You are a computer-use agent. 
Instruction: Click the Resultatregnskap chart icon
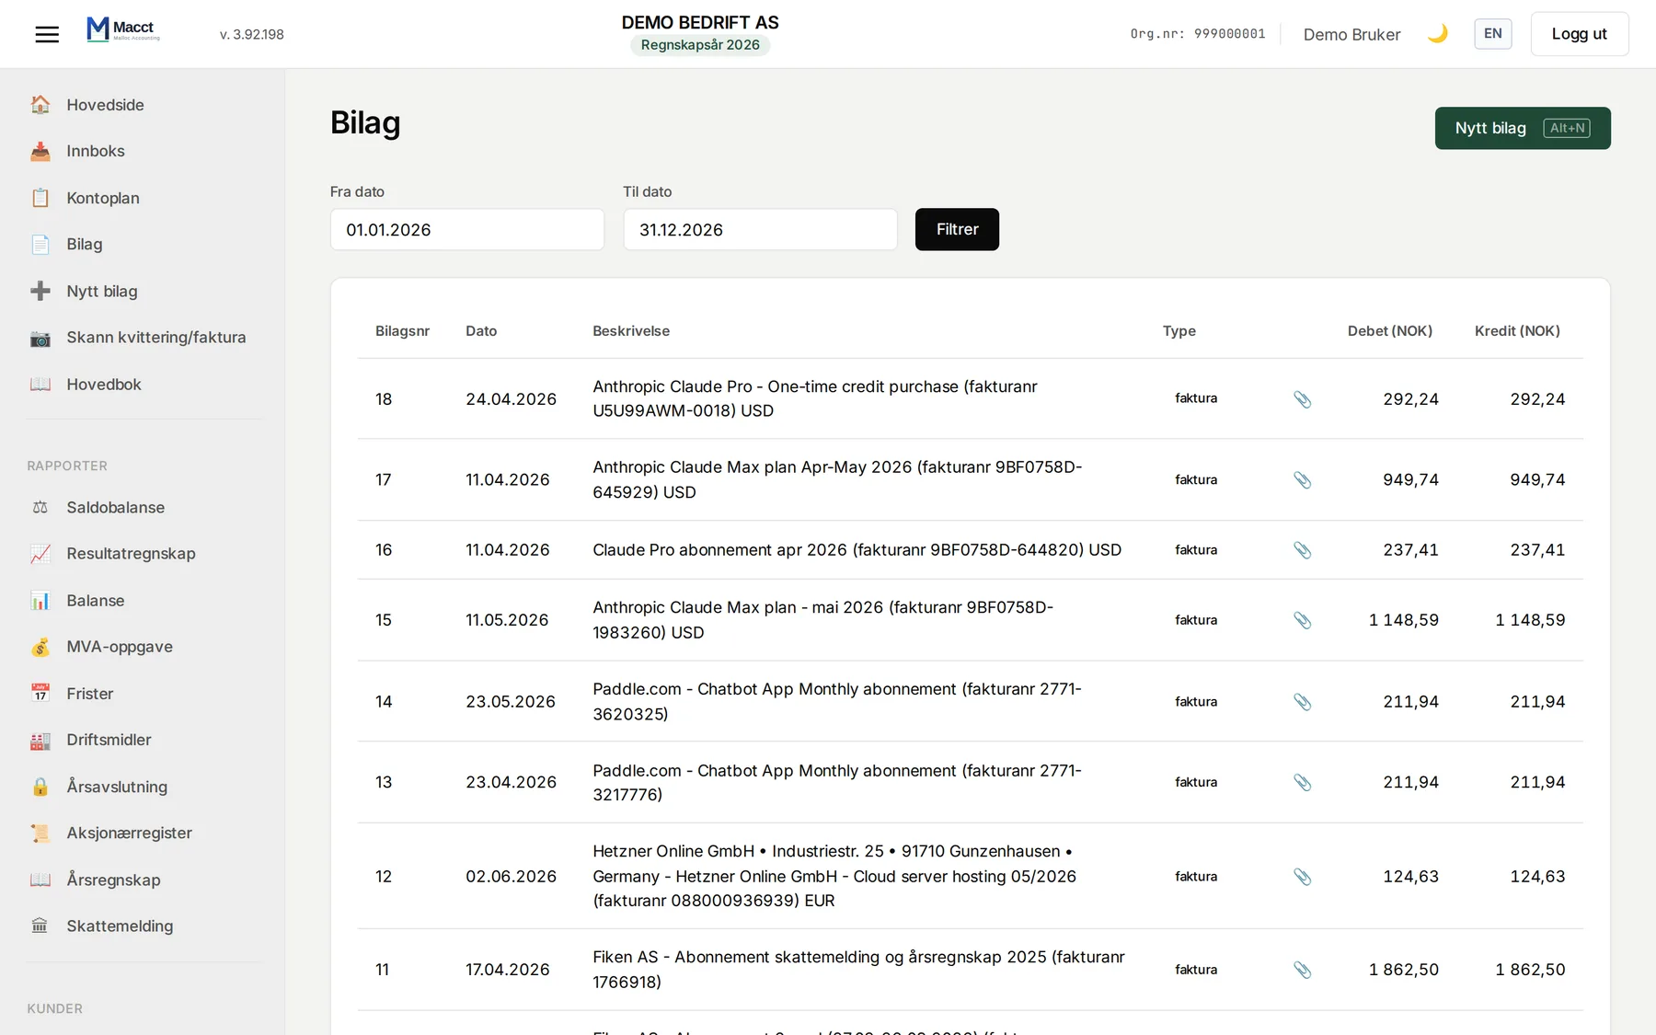(40, 554)
